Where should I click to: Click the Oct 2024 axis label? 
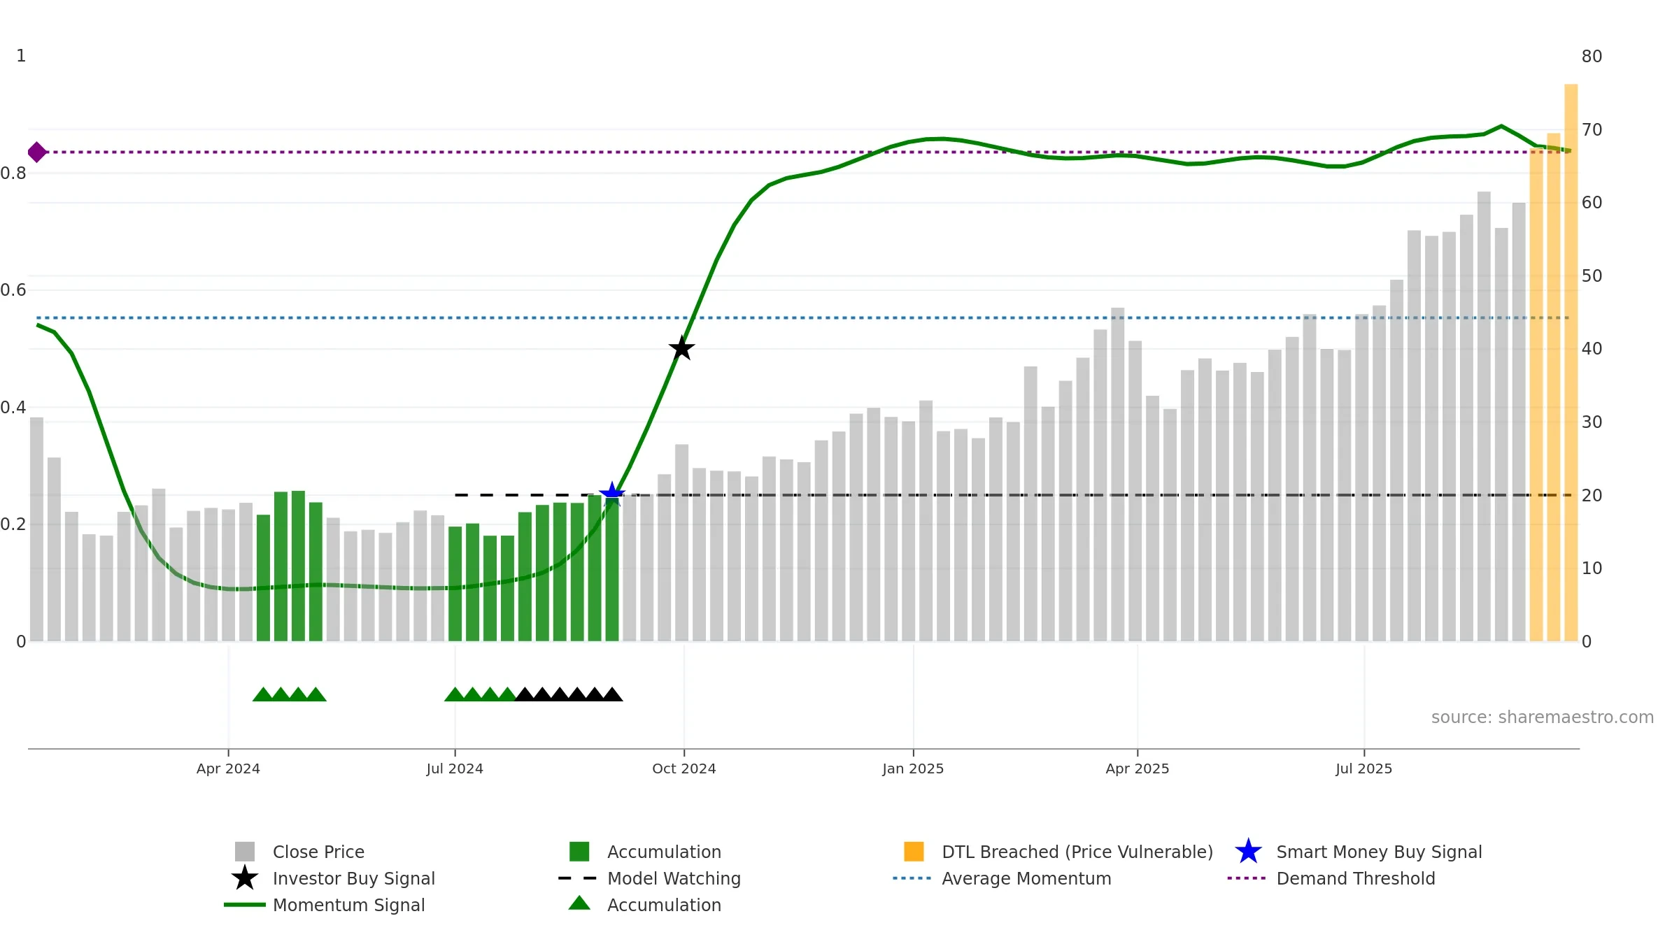point(683,768)
